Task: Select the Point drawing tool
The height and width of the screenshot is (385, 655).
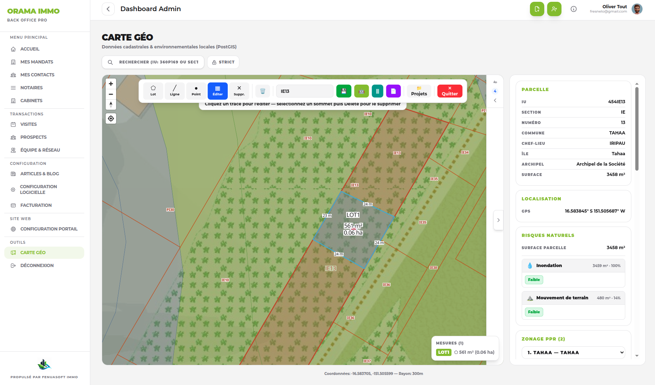Action: coord(196,91)
